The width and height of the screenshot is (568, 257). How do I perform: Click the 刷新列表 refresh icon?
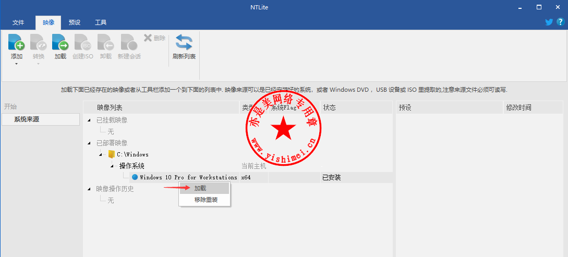tap(184, 42)
